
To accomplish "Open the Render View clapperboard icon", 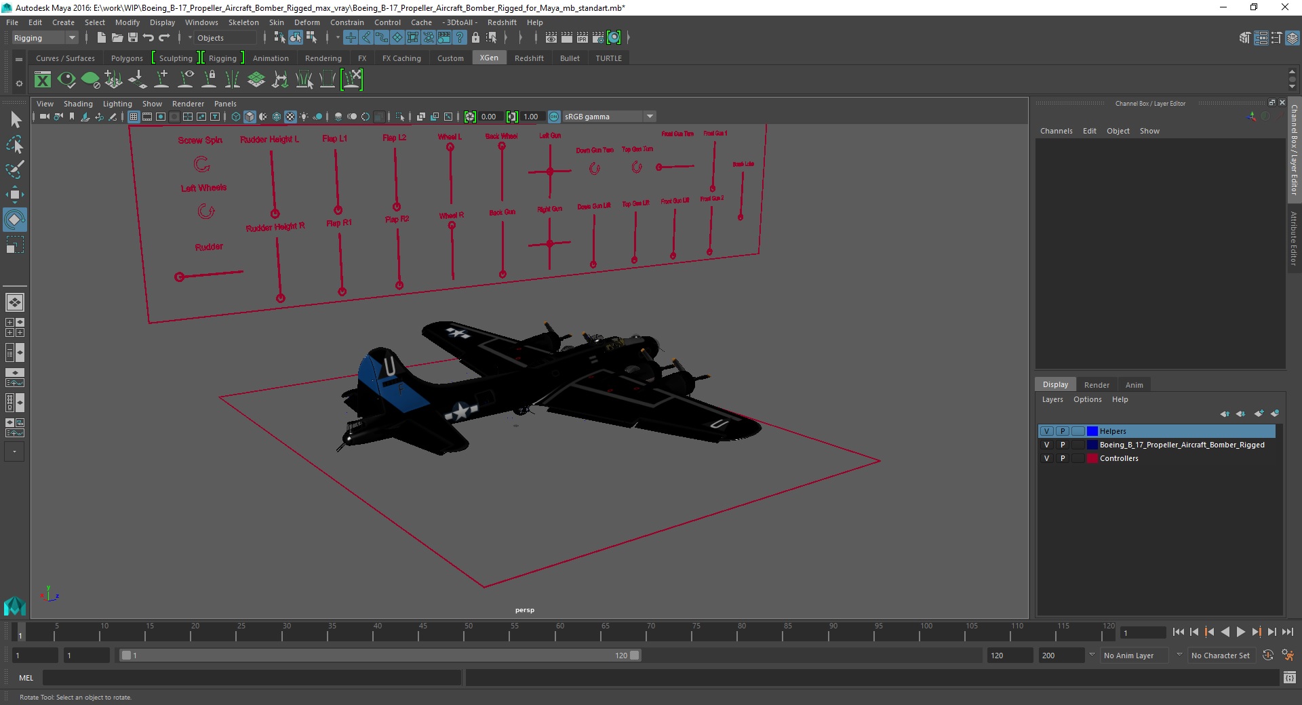I will (x=551, y=38).
